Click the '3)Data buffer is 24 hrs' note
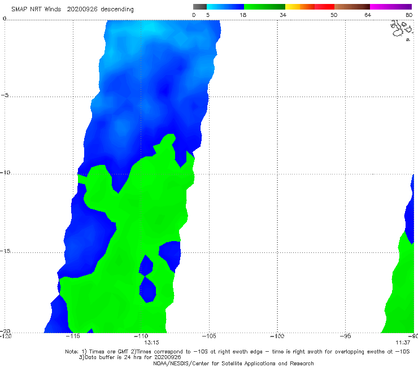 [130, 357]
